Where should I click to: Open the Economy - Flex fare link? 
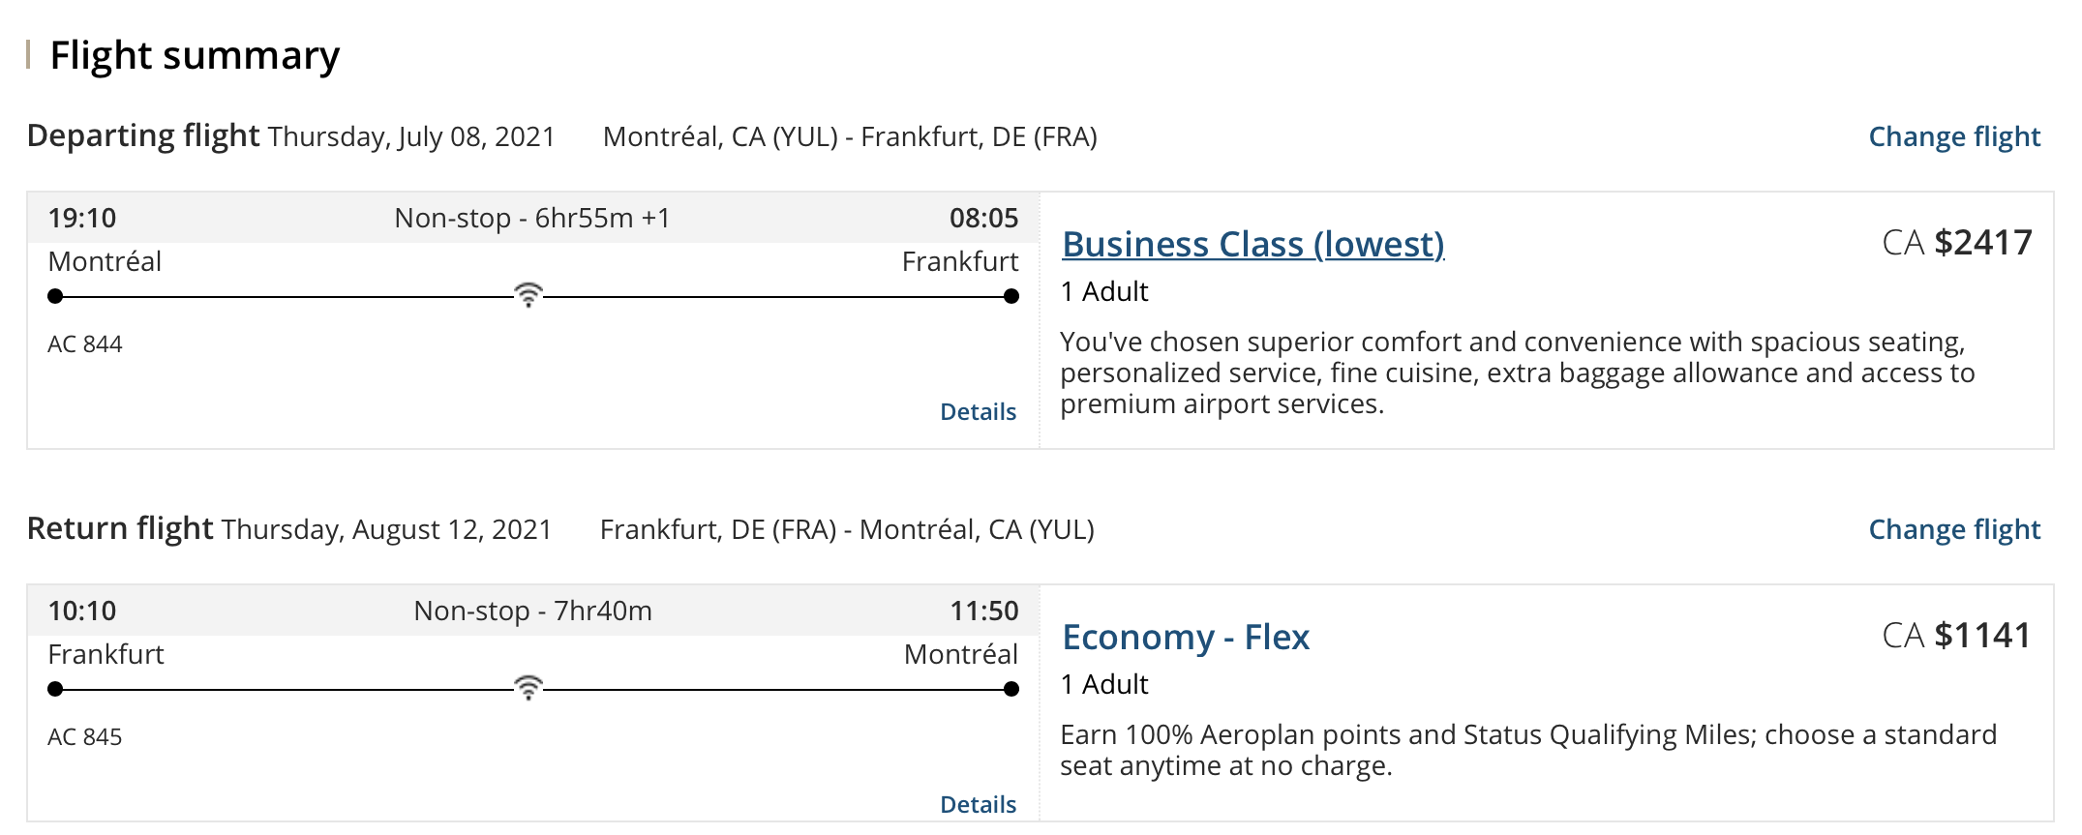pyautogui.click(x=1185, y=637)
